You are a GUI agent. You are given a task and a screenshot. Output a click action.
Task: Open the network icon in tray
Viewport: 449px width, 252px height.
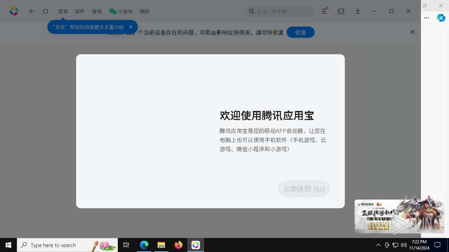point(395,245)
